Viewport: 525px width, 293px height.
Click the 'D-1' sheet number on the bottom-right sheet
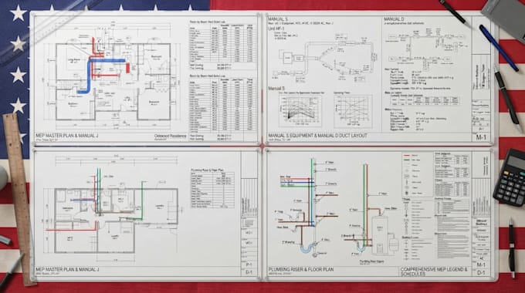481,273
